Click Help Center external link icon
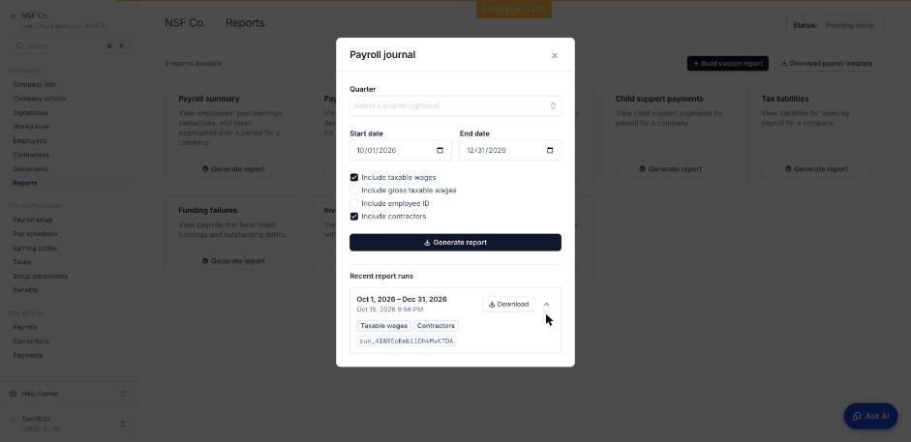The image size is (911, 442). pos(123,394)
